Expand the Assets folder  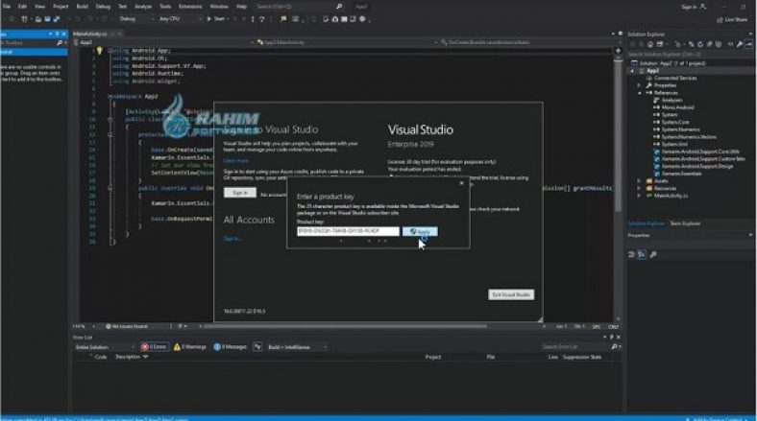639,181
